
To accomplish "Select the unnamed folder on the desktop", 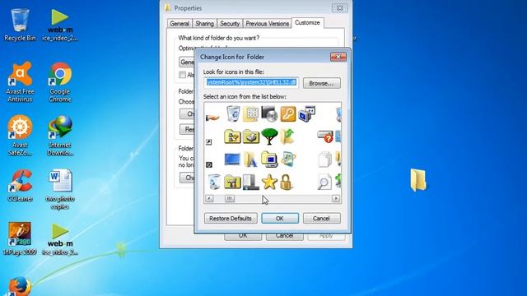I will [x=417, y=181].
